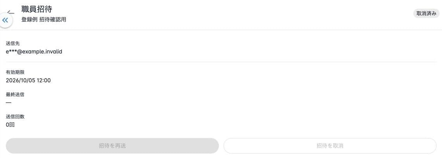Click the 送信先 field label
Image resolution: width=442 pixels, height=158 pixels.
tap(13, 43)
